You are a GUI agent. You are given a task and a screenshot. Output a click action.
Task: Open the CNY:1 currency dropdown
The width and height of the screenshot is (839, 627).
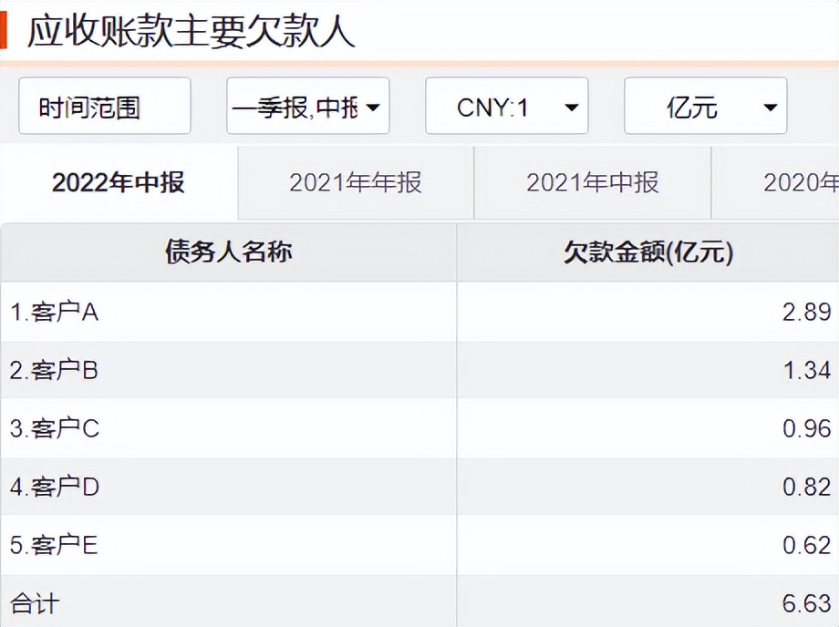pos(505,106)
